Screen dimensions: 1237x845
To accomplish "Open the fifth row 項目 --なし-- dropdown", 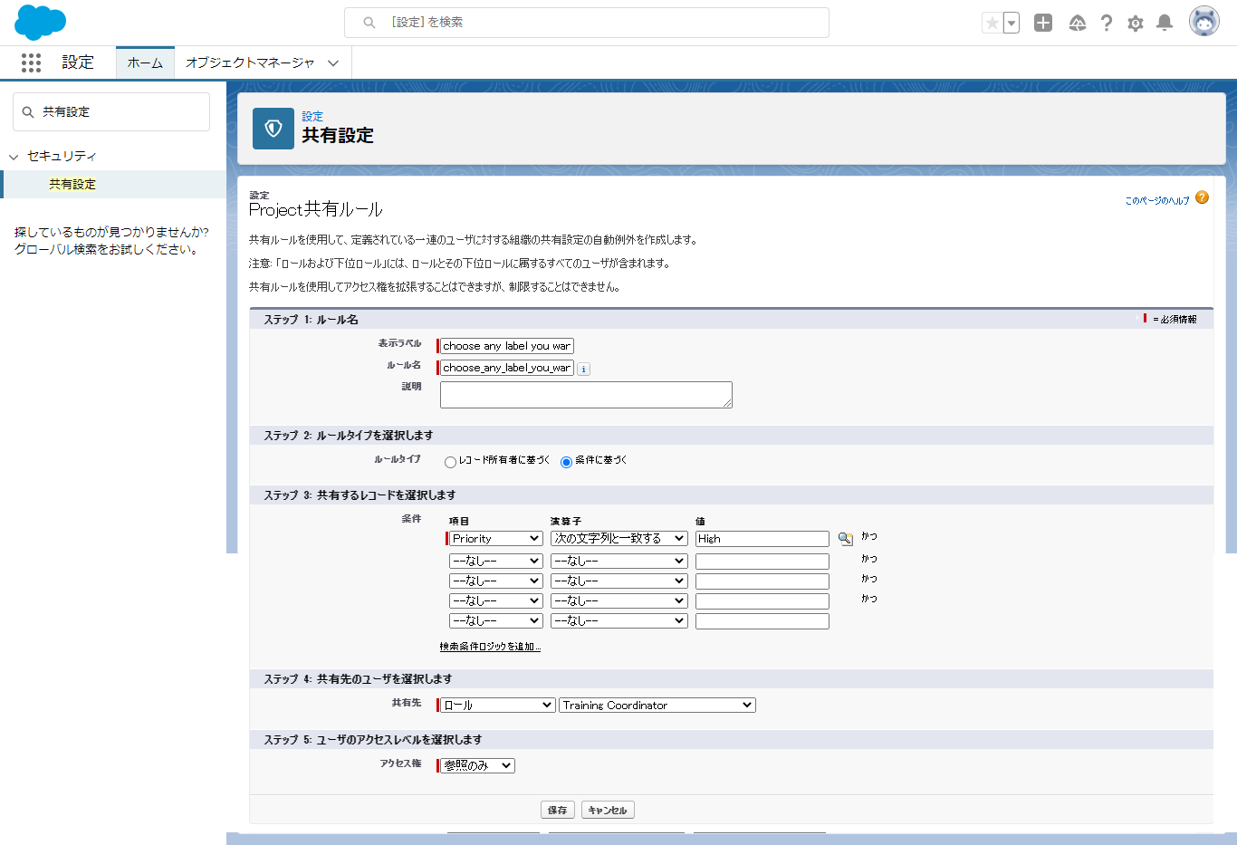I will (x=495, y=620).
